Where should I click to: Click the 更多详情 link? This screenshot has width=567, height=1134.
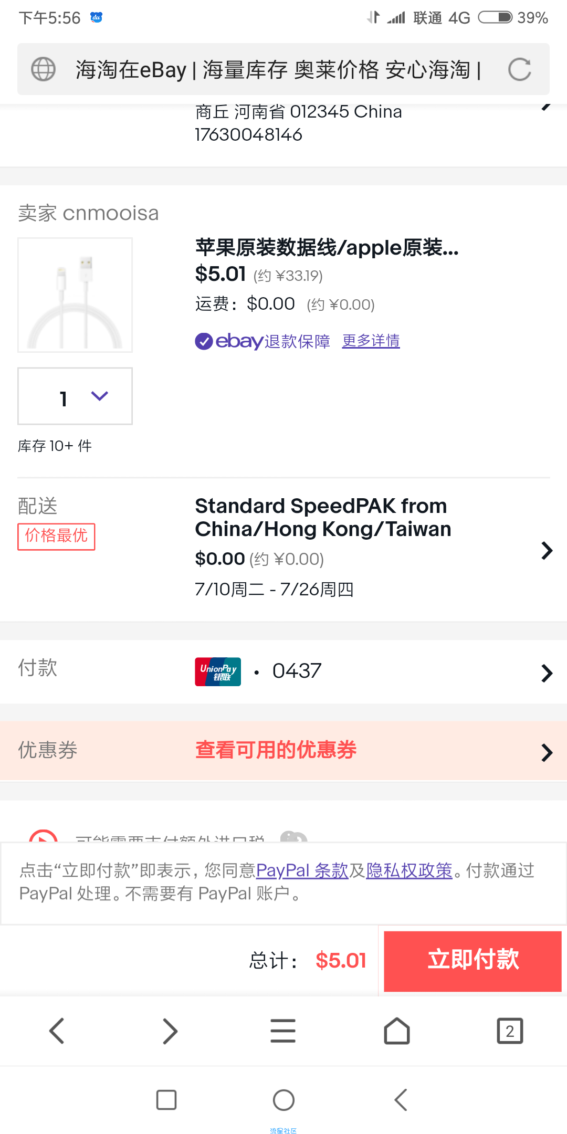[371, 341]
